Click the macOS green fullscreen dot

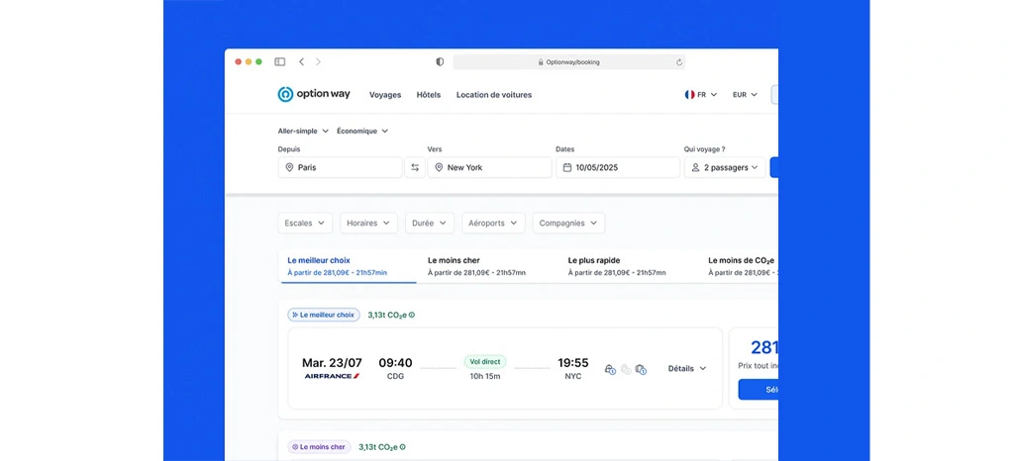click(258, 62)
